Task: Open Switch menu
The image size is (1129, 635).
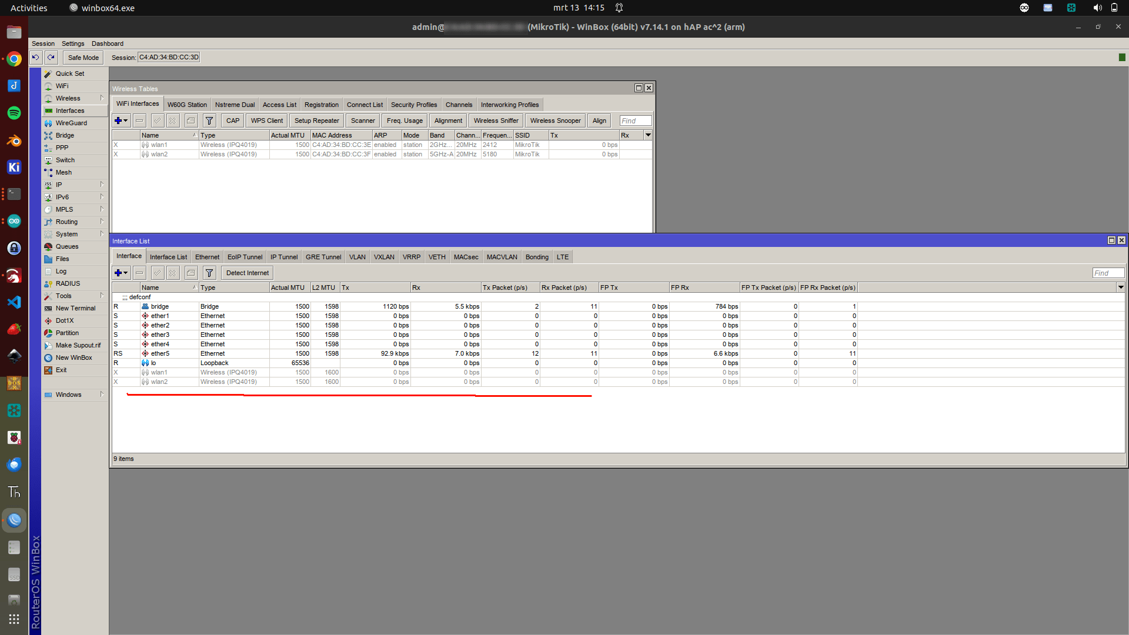Action: click(x=75, y=160)
